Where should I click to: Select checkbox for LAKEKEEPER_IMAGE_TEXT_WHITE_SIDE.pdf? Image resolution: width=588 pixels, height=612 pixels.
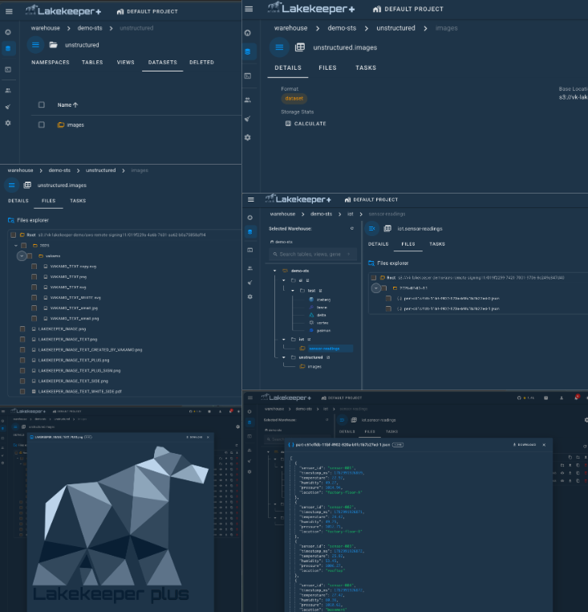pos(22,391)
